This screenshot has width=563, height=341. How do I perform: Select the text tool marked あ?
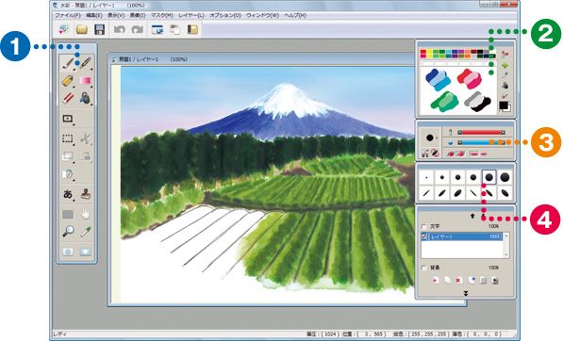[x=68, y=194]
